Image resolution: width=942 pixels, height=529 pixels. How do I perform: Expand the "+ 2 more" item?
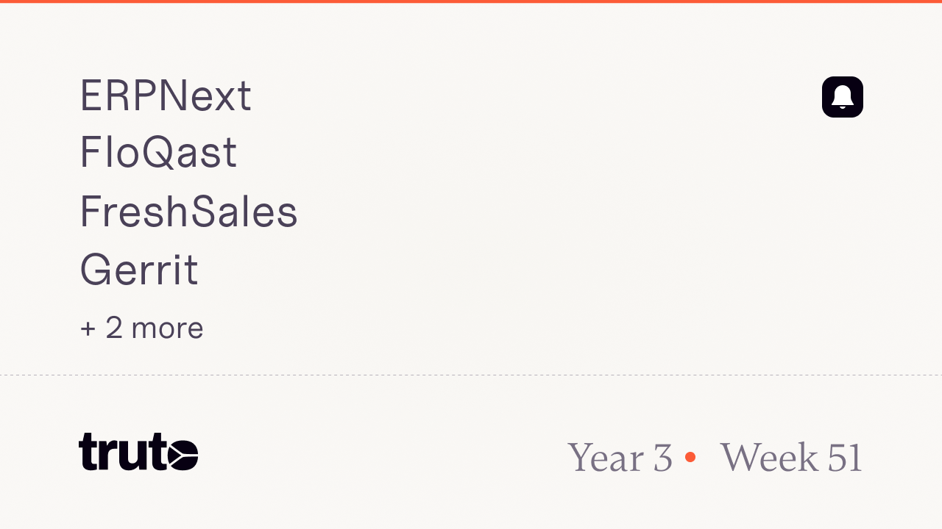141,328
